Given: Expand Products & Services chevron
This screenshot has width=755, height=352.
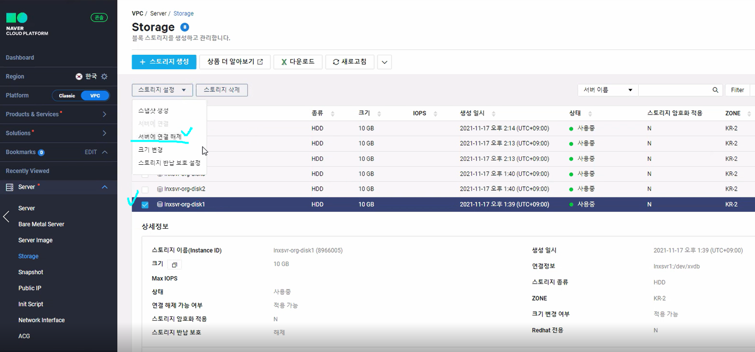Looking at the screenshot, I should 104,114.
